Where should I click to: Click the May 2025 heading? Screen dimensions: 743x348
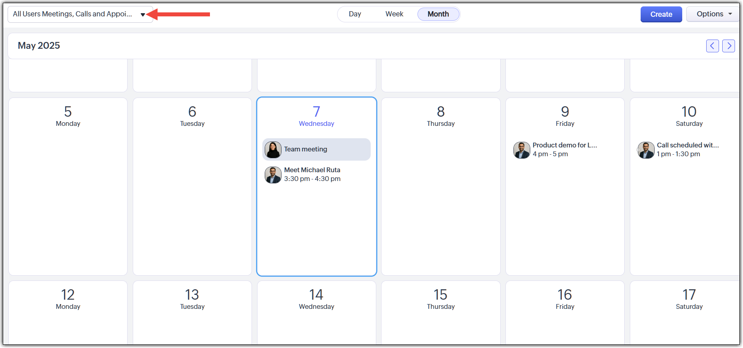39,46
